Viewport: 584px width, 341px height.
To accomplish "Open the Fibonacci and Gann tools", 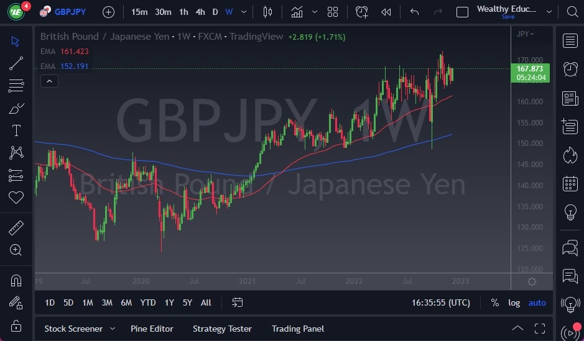I will [x=16, y=86].
